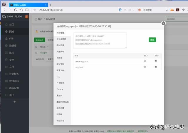
Task: Close the 宝塔Linux面板 browser tab
Action: pos(46,5)
